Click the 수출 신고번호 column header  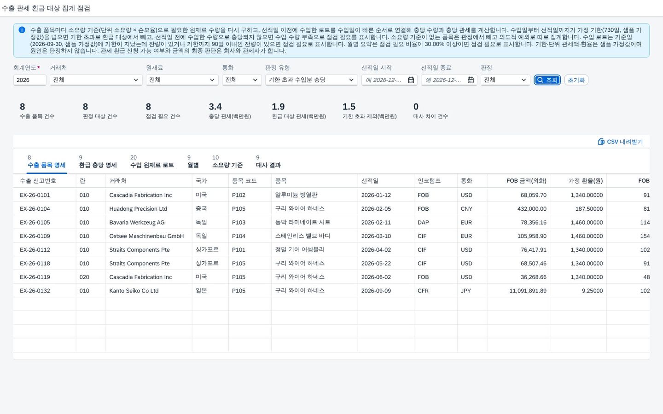coord(45,181)
